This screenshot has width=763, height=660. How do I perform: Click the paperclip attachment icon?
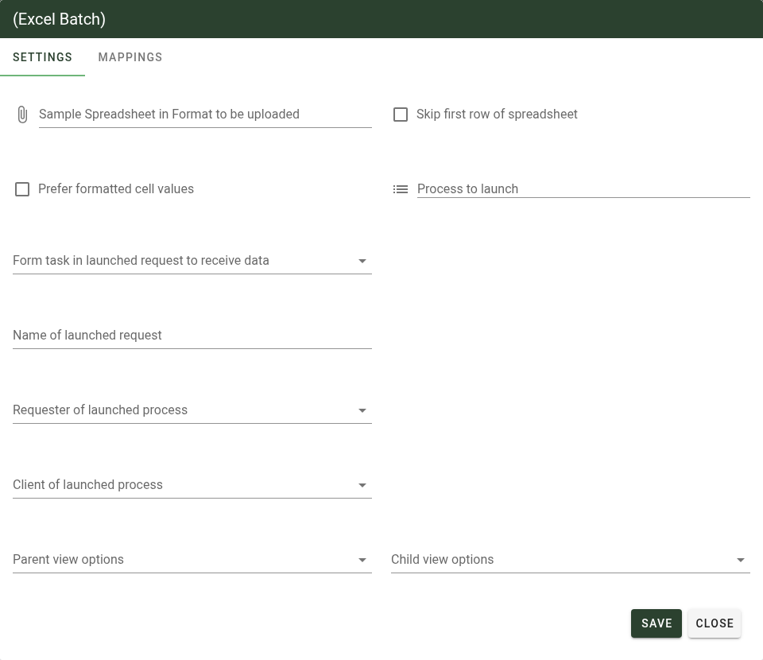(x=22, y=115)
